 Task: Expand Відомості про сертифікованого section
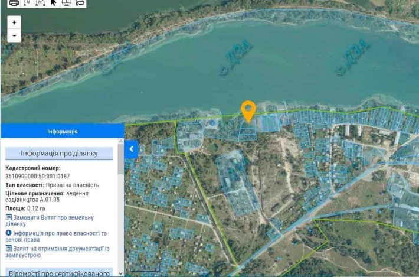click(x=60, y=272)
